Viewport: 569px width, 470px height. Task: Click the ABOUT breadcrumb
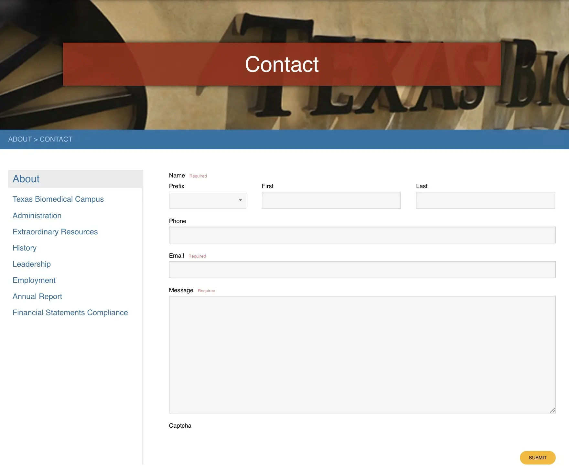coord(20,139)
